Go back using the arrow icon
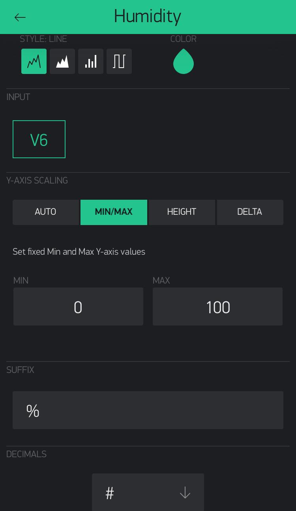The image size is (296, 511). pyautogui.click(x=20, y=17)
